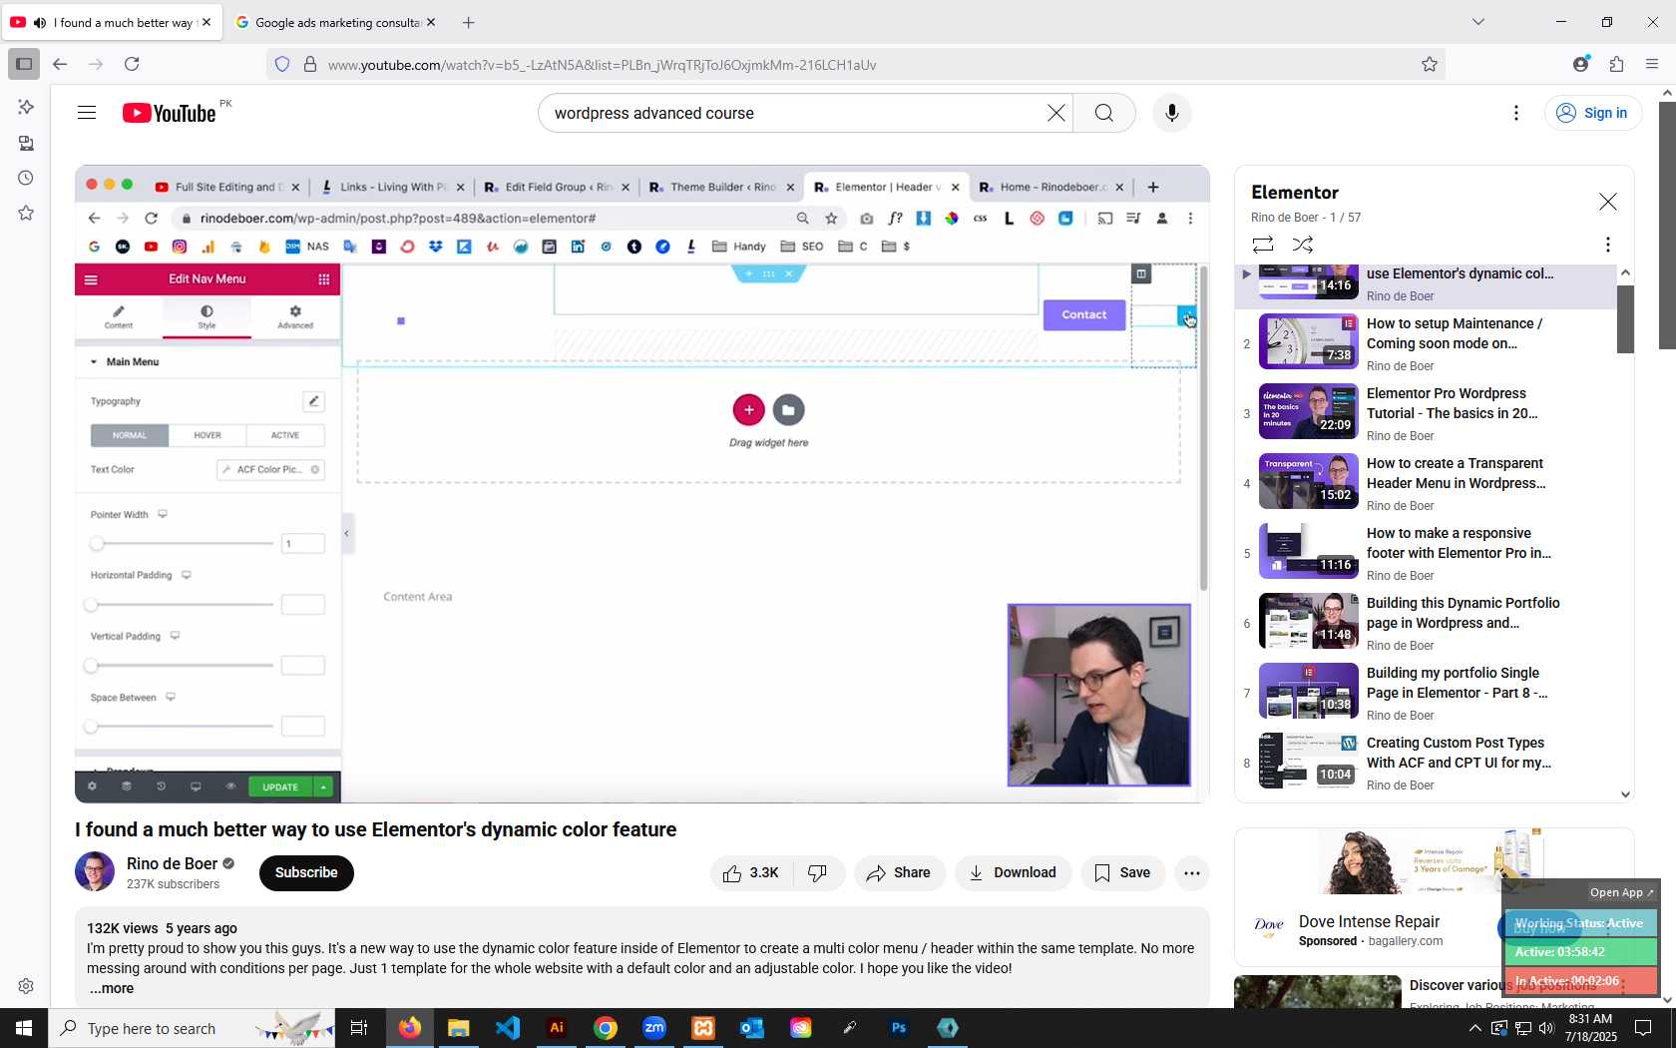Open browser extensions puzzle icon
1676x1048 pixels.
pyautogui.click(x=1616, y=64)
